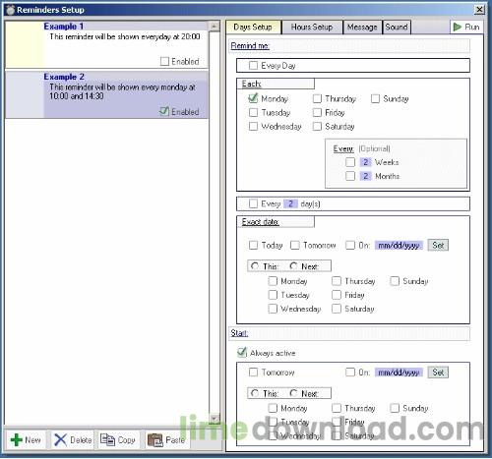492x459 pixels.
Task: Check Wednesday in Exact date weekdays
Action: 273,309
